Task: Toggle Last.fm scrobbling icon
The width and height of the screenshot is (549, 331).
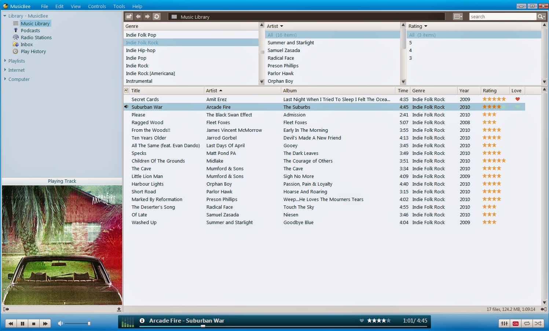Action: [x=516, y=323]
